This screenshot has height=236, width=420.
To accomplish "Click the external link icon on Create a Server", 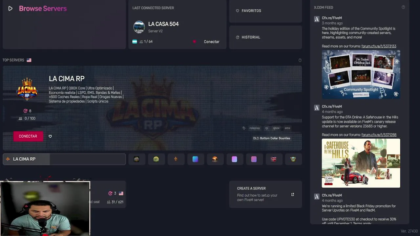I will pyautogui.click(x=293, y=194).
